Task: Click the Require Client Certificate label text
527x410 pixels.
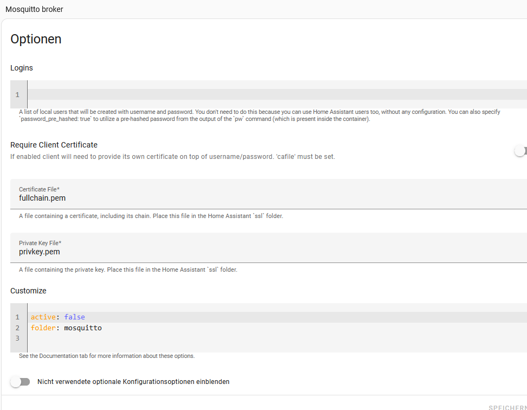Action: [x=54, y=145]
